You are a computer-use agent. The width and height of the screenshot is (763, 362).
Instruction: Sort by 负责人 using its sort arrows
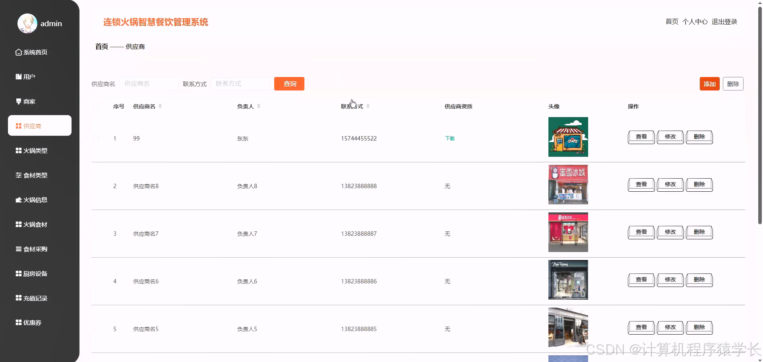point(259,106)
